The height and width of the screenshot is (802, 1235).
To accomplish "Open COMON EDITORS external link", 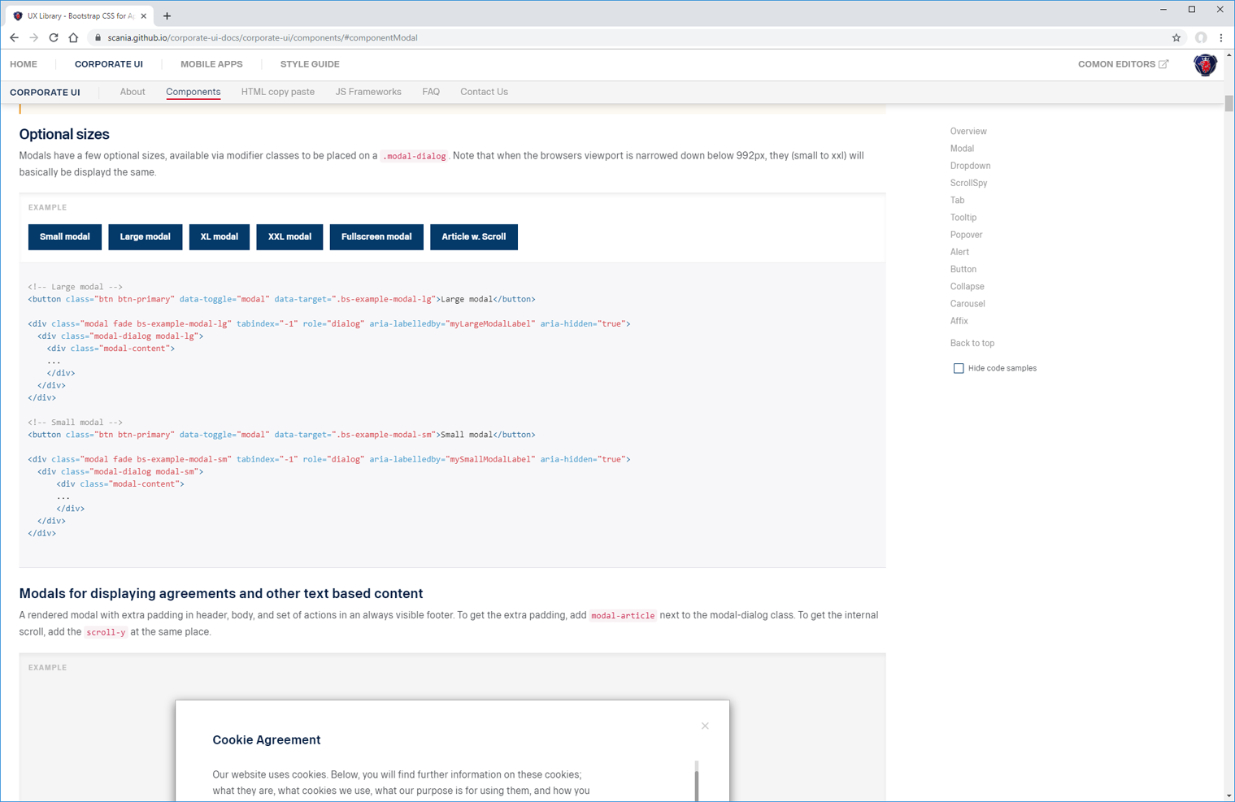I will click(1123, 64).
